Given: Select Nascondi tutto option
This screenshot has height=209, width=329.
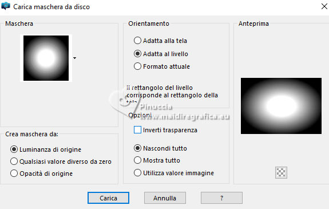Looking at the screenshot, I should tap(137, 148).
